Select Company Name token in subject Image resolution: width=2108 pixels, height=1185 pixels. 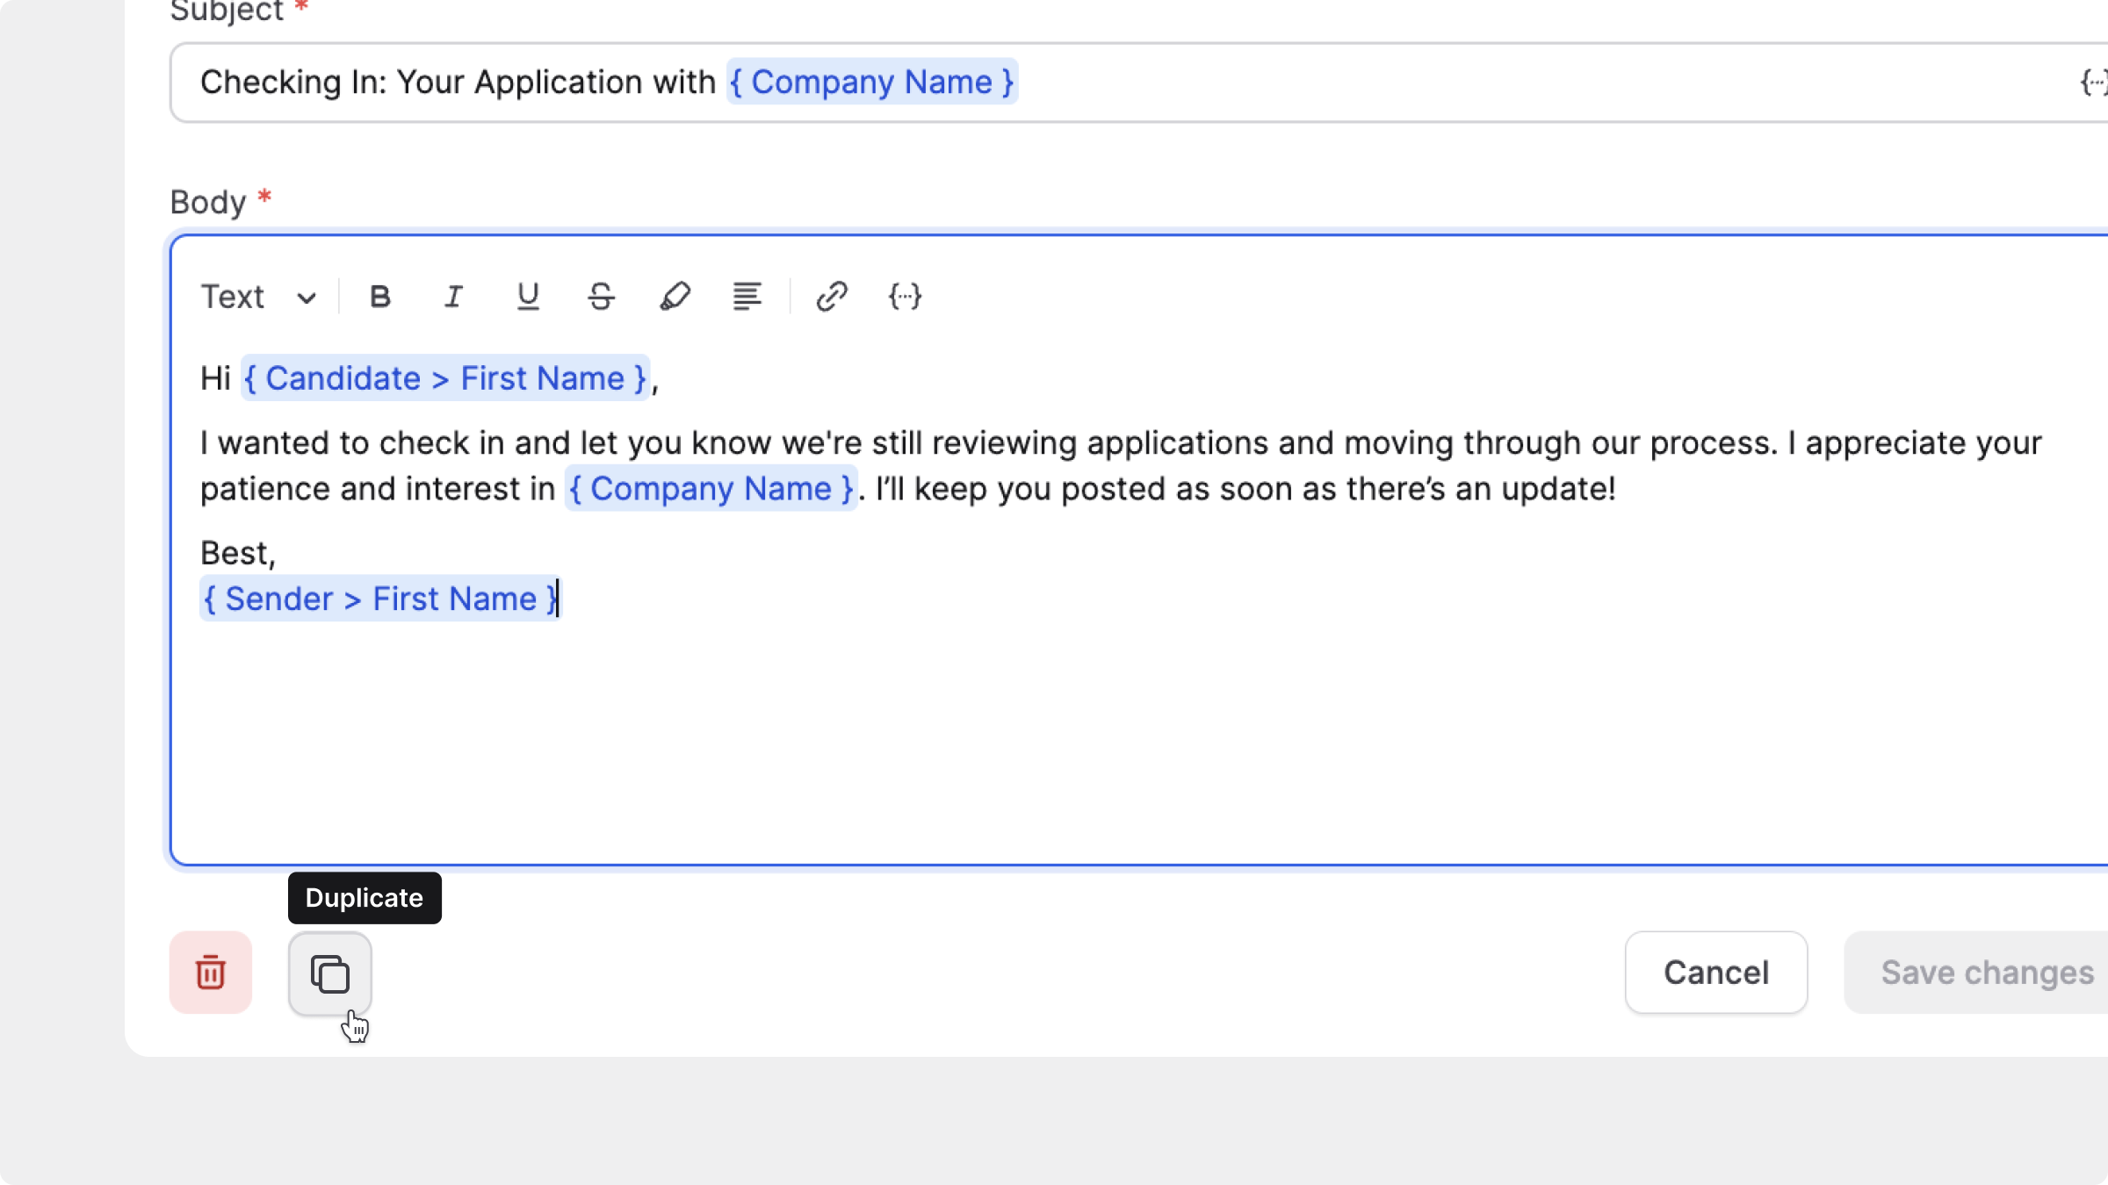[x=871, y=83]
